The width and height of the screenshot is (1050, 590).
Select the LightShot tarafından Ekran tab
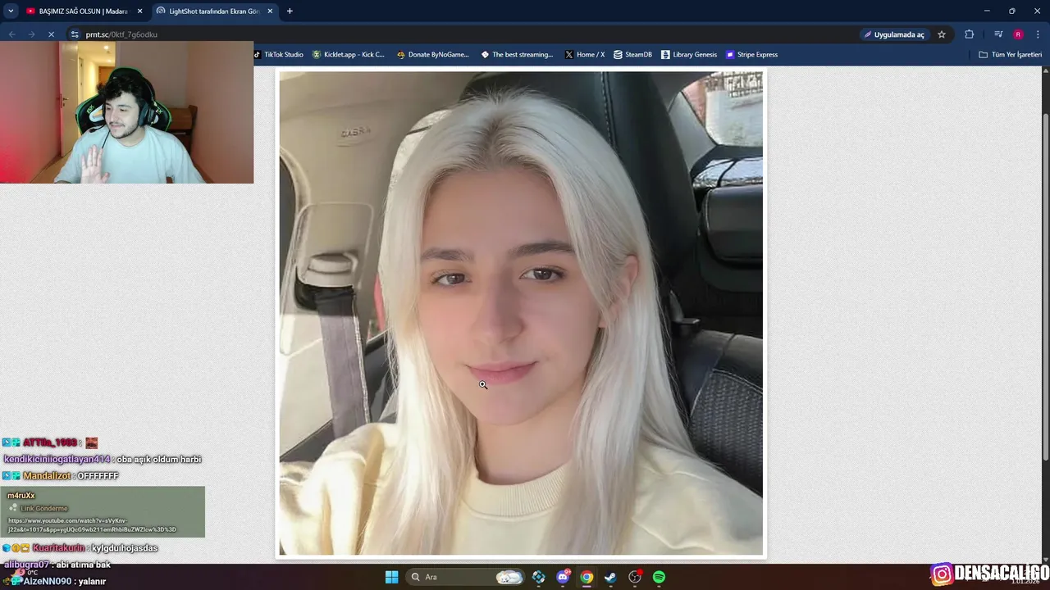pyautogui.click(x=215, y=11)
